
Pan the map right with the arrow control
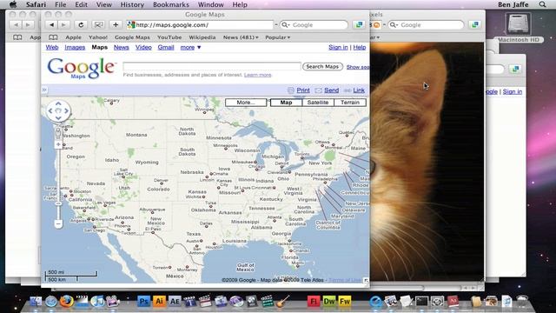(x=66, y=110)
